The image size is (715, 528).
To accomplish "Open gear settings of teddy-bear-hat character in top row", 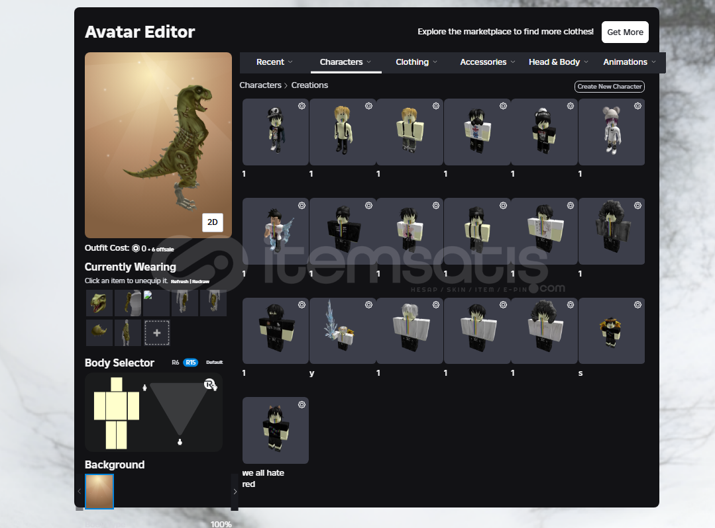I will (x=637, y=106).
